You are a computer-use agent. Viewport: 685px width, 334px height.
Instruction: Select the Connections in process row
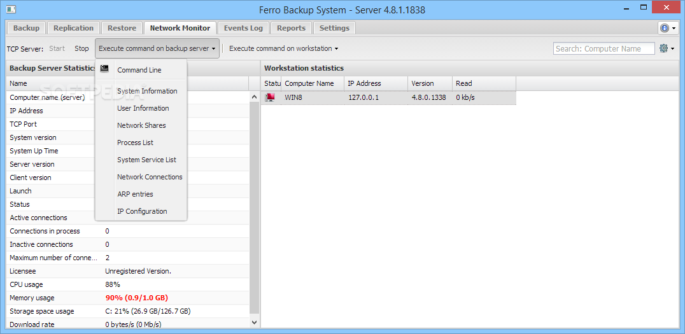click(128, 231)
